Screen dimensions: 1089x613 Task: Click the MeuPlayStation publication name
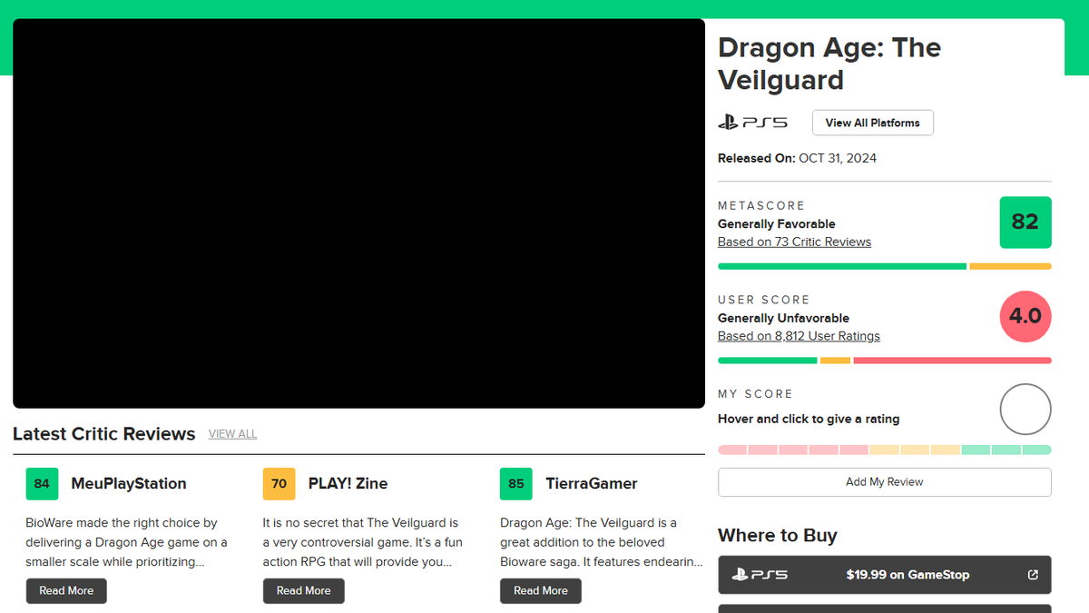click(x=129, y=484)
